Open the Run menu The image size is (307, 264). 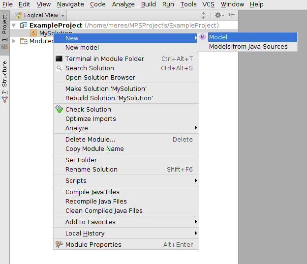click(168, 4)
